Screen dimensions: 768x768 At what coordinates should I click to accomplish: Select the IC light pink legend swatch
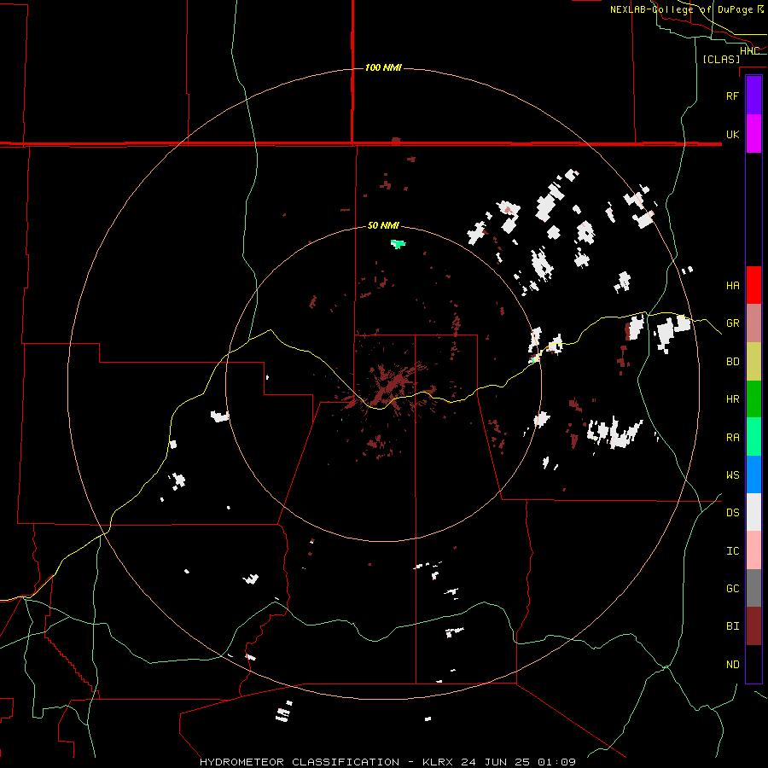pyautogui.click(x=753, y=550)
